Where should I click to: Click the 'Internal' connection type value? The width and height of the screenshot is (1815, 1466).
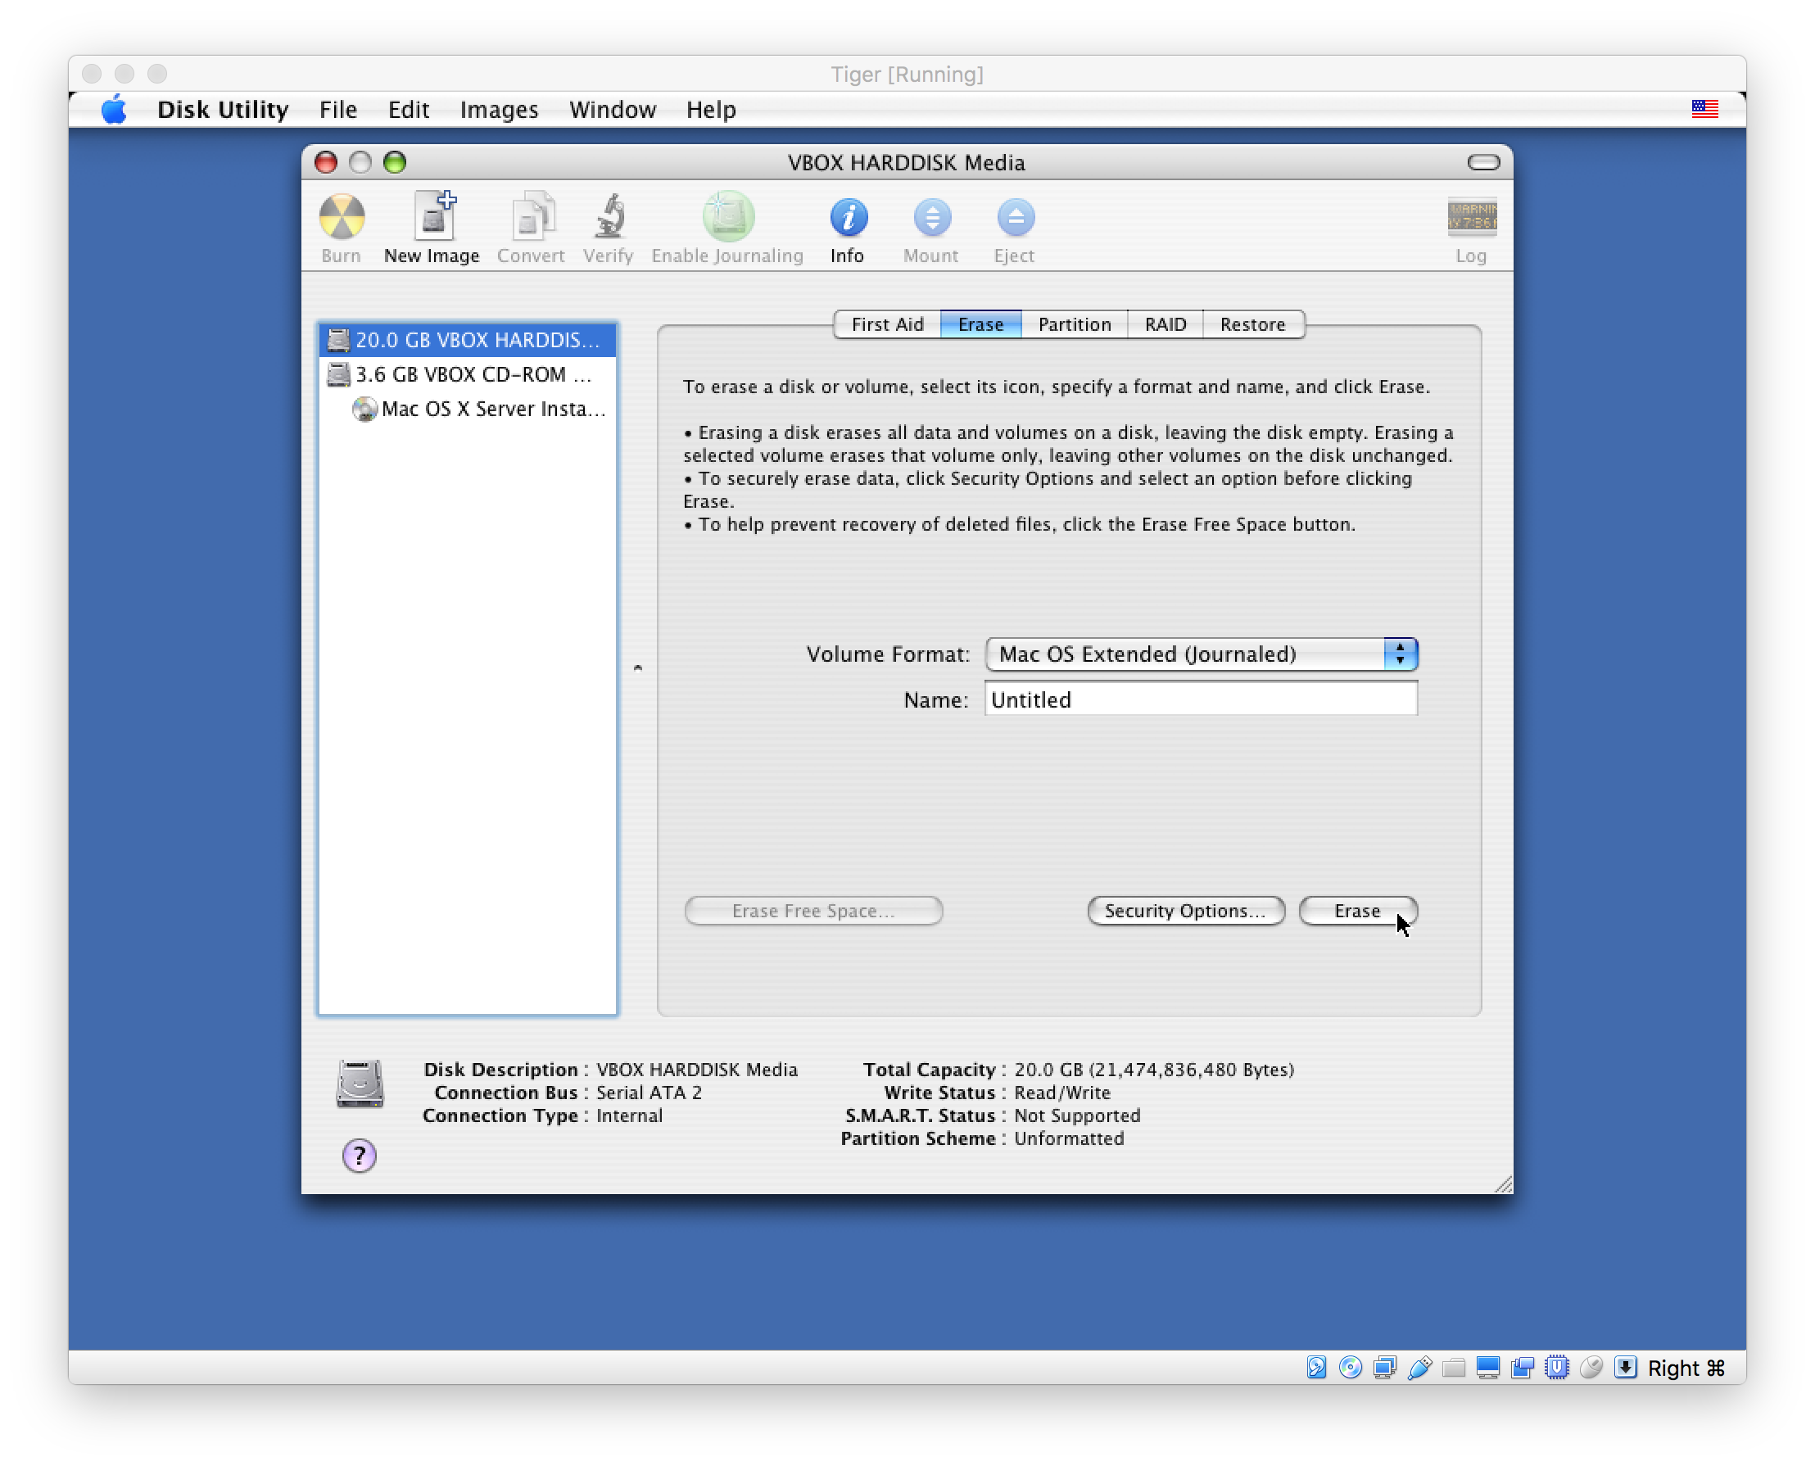(x=629, y=1115)
